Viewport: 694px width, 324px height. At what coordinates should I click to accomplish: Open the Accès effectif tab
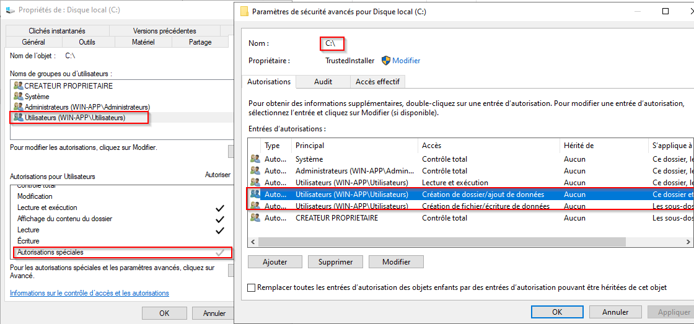pos(377,82)
